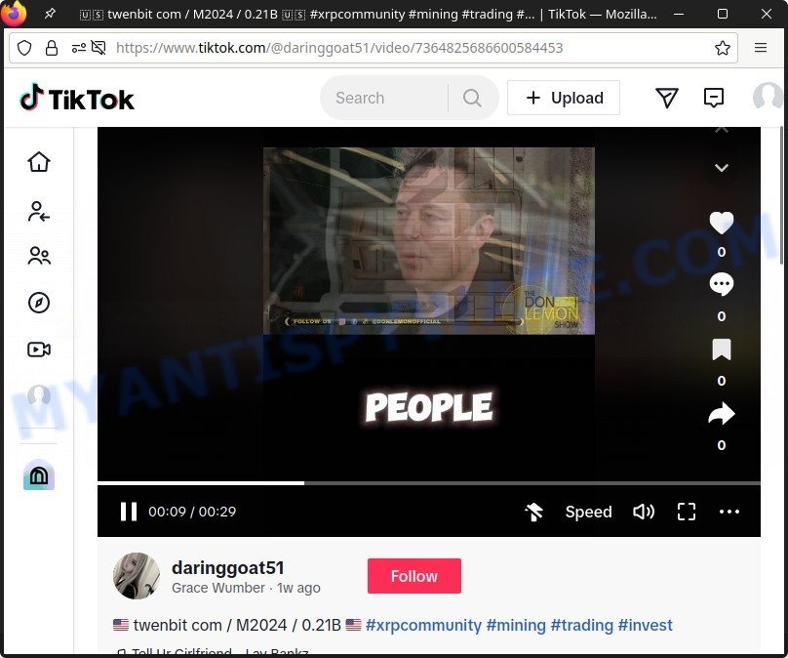Open Firefox hamburger menu
The width and height of the screenshot is (788, 658).
coord(761,48)
